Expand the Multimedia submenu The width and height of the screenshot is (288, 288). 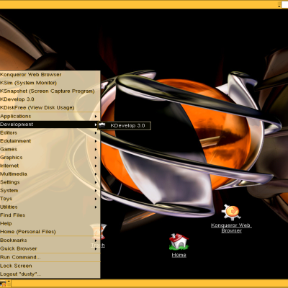(x=50, y=174)
